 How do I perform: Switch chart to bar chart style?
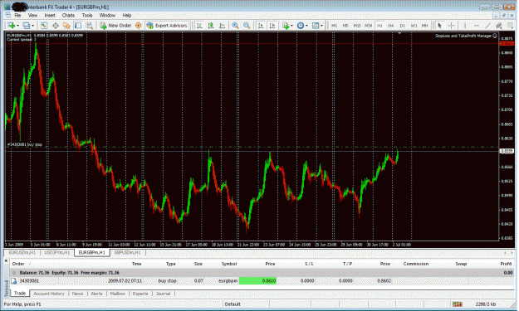click(199, 26)
